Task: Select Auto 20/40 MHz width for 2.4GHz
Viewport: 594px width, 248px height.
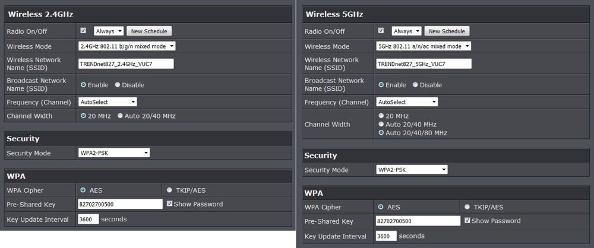Action: coord(120,116)
